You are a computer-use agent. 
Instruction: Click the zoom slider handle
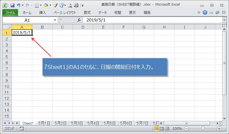pos(202,129)
